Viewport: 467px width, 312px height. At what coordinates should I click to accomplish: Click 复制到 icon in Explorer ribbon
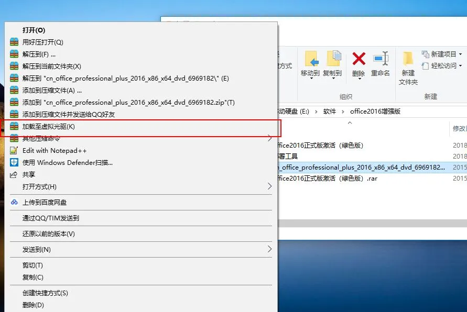333,59
